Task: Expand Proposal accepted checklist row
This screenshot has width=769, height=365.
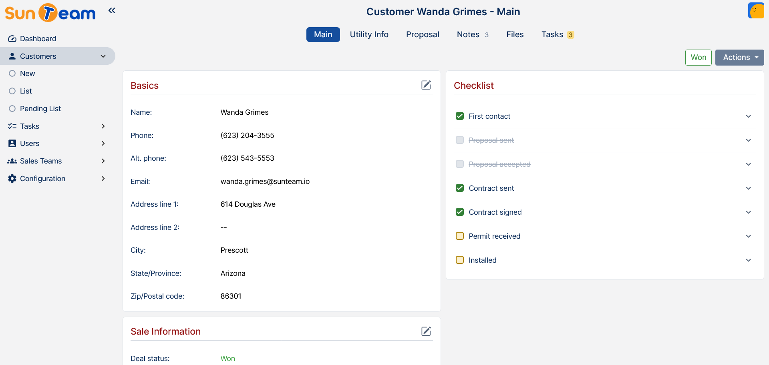Action: point(748,164)
